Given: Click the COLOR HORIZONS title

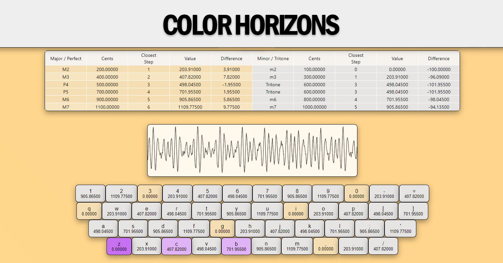Looking at the screenshot, I should tap(251, 25).
